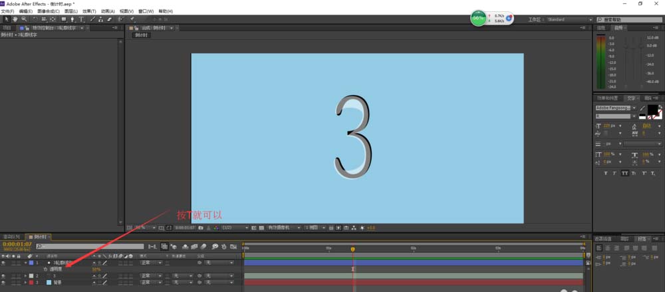The width and height of the screenshot is (665, 292).
Task: Toggle the shy layers switch in timeline
Action: coord(186,246)
